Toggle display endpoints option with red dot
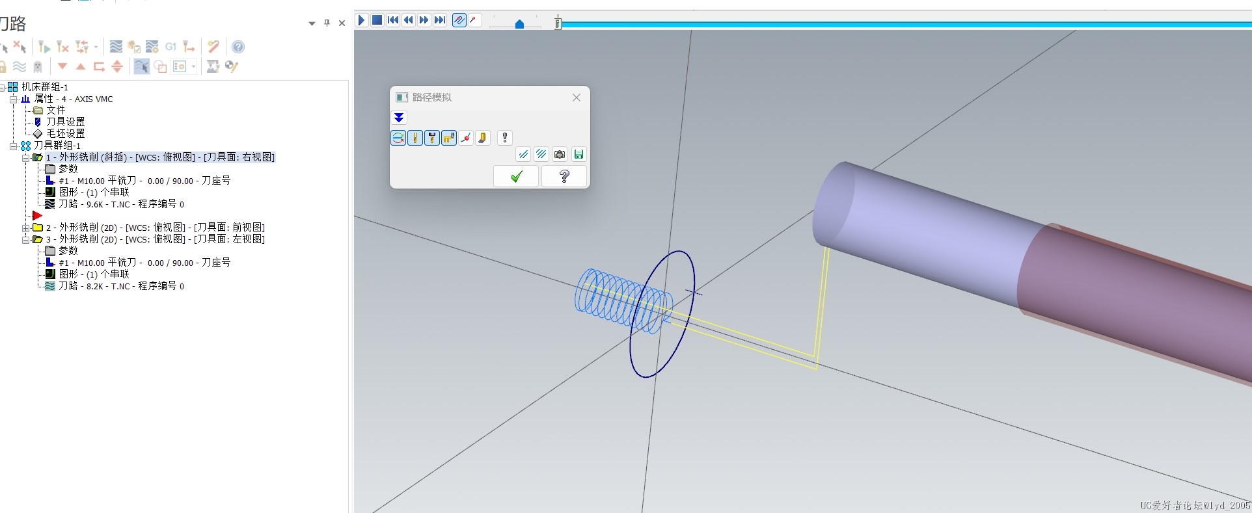The image size is (1252, 513). click(x=466, y=138)
